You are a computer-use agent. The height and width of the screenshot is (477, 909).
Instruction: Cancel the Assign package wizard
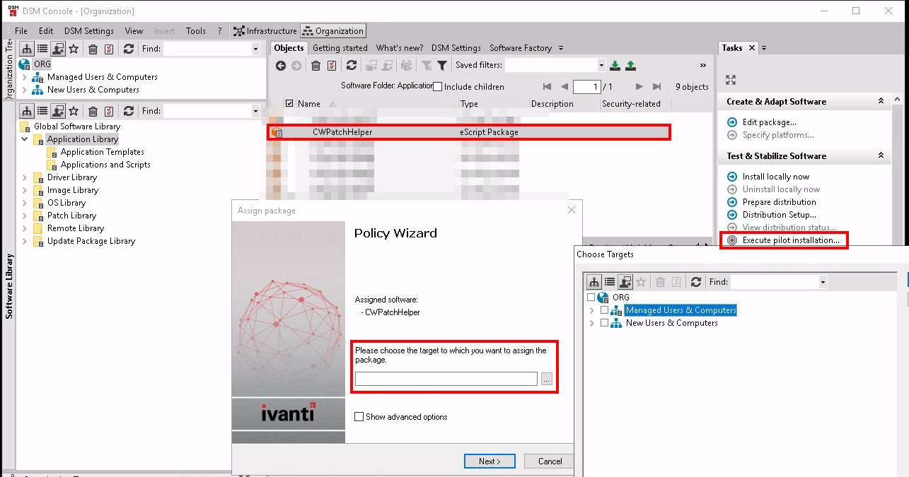(x=550, y=461)
